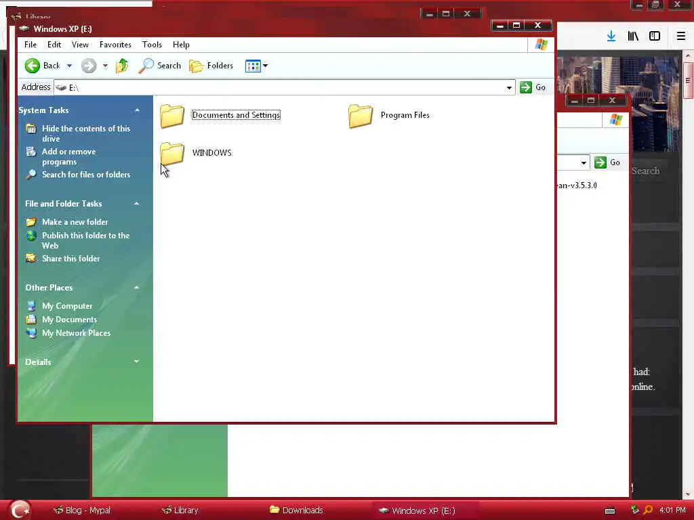This screenshot has width=694, height=520.
Task: Click Share this folder link
Action: [x=70, y=258]
